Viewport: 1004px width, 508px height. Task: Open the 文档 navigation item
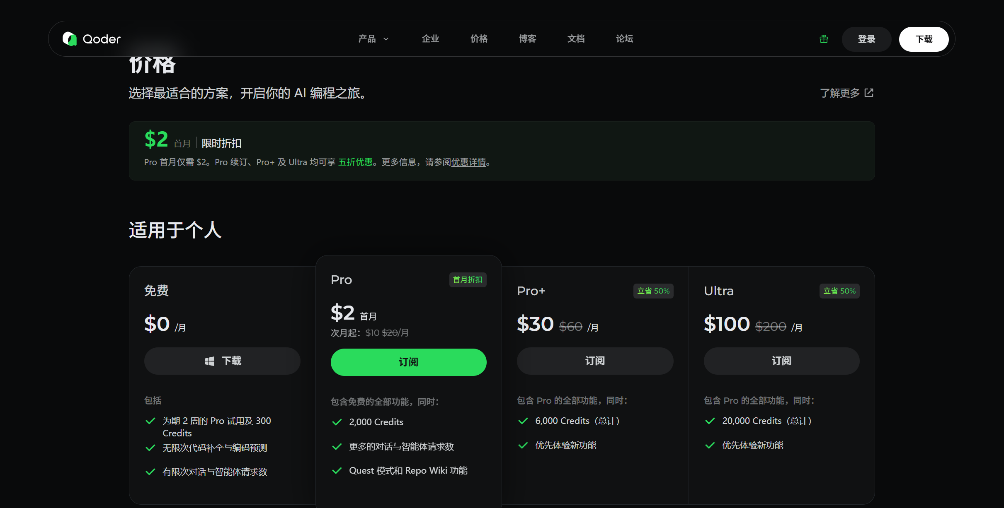(x=576, y=39)
